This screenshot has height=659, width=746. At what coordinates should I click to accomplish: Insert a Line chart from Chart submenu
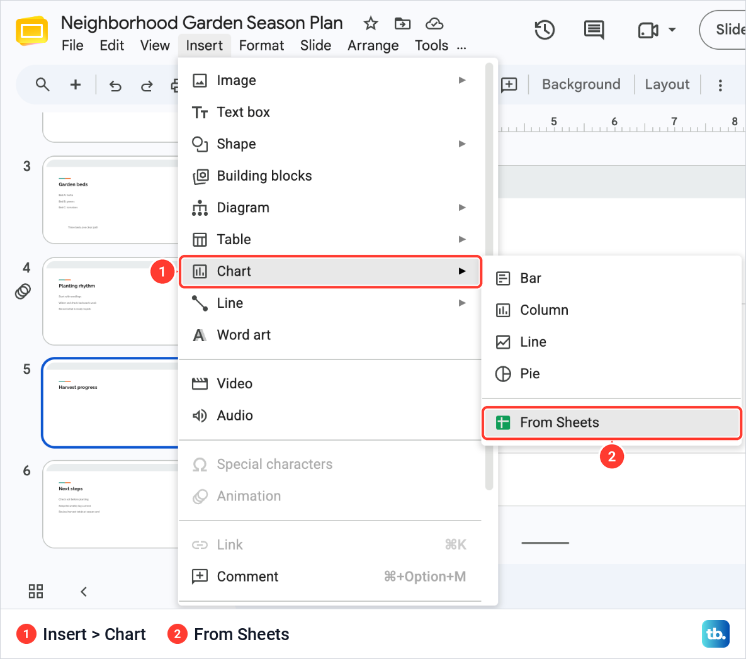point(612,342)
